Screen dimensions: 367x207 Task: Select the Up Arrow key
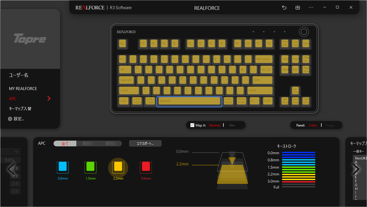point(296,91)
